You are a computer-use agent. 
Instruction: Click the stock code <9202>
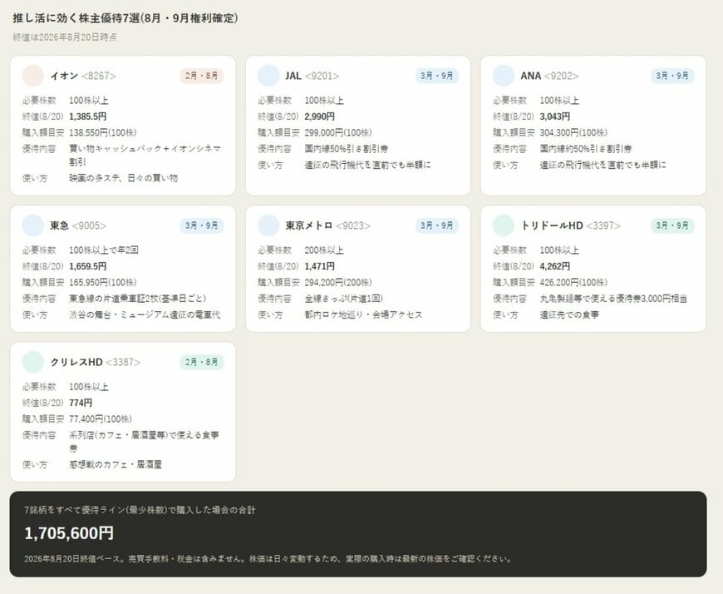[x=561, y=76]
